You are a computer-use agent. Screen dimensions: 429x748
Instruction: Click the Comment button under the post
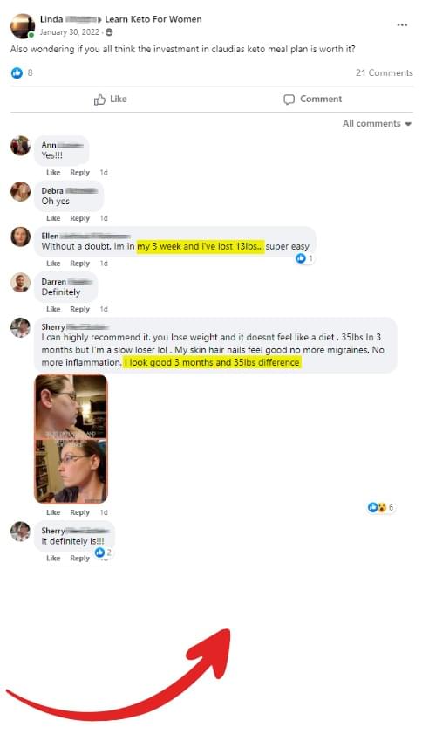click(313, 100)
